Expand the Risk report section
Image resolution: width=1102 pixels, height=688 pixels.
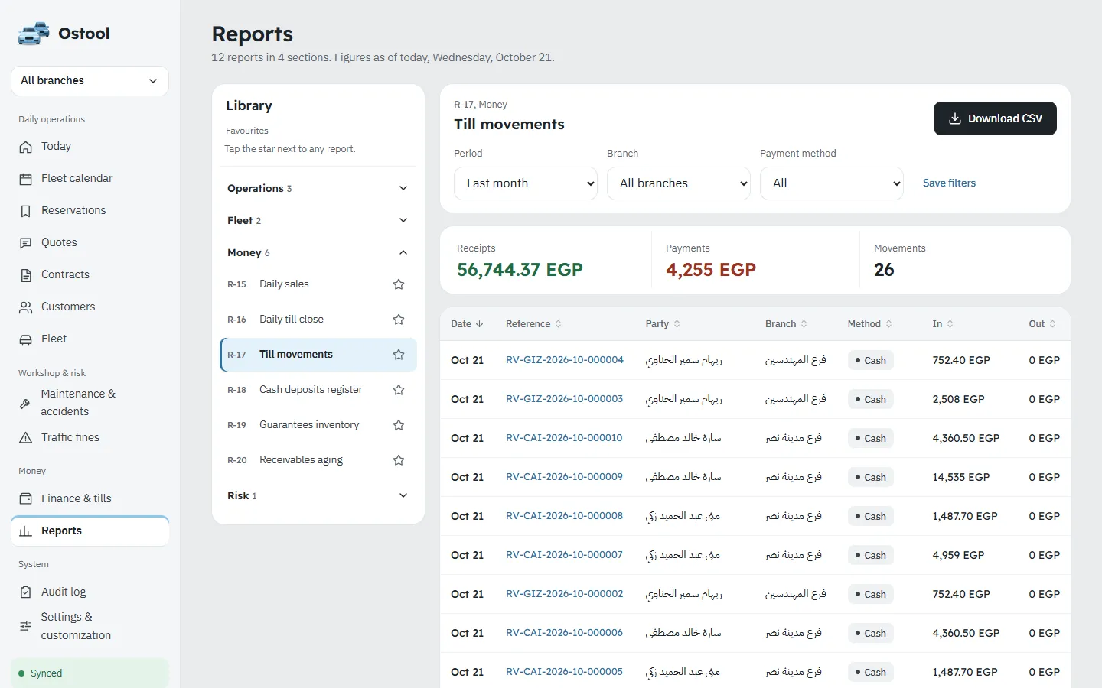pos(318,496)
